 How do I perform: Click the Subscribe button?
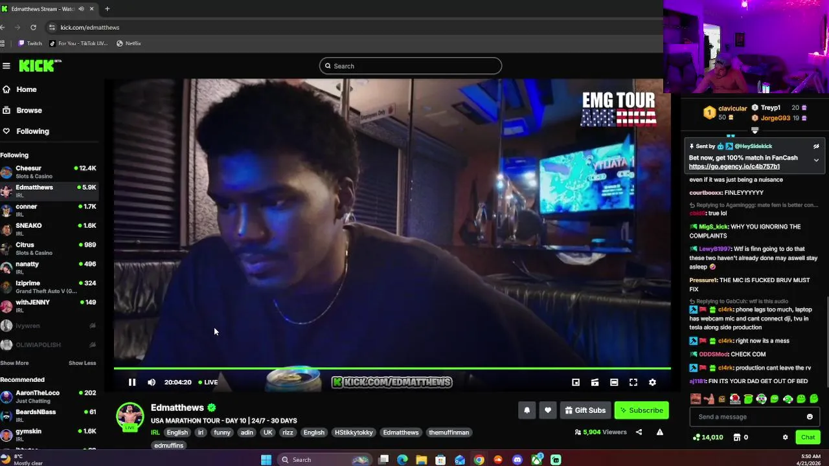(x=642, y=410)
